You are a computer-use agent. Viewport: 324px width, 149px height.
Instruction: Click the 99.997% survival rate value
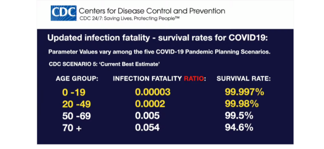click(244, 92)
